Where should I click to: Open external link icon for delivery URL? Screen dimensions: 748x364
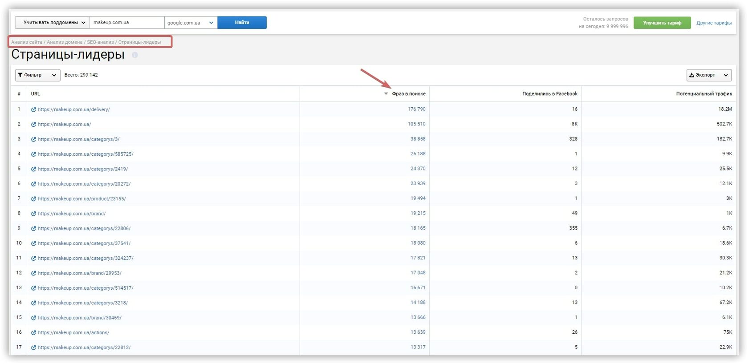[33, 109]
